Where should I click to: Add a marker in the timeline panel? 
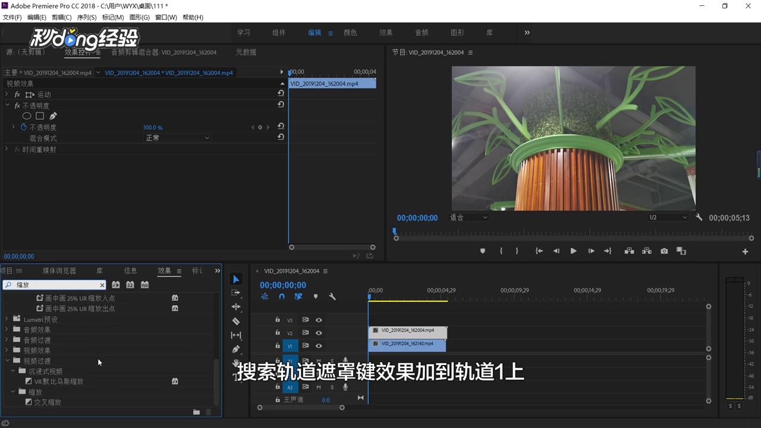pyautogui.click(x=316, y=297)
